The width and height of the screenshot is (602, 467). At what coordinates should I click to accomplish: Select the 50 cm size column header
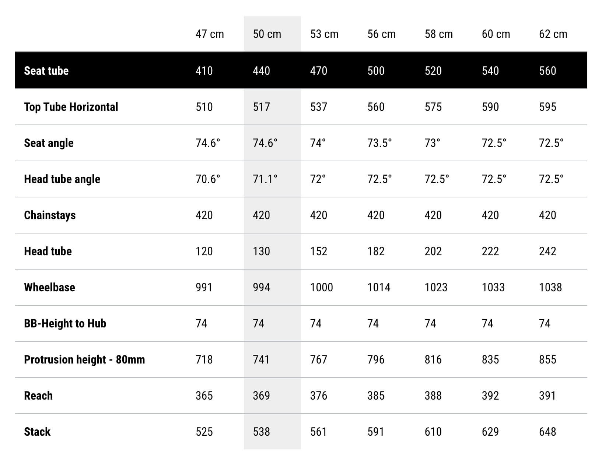267,34
